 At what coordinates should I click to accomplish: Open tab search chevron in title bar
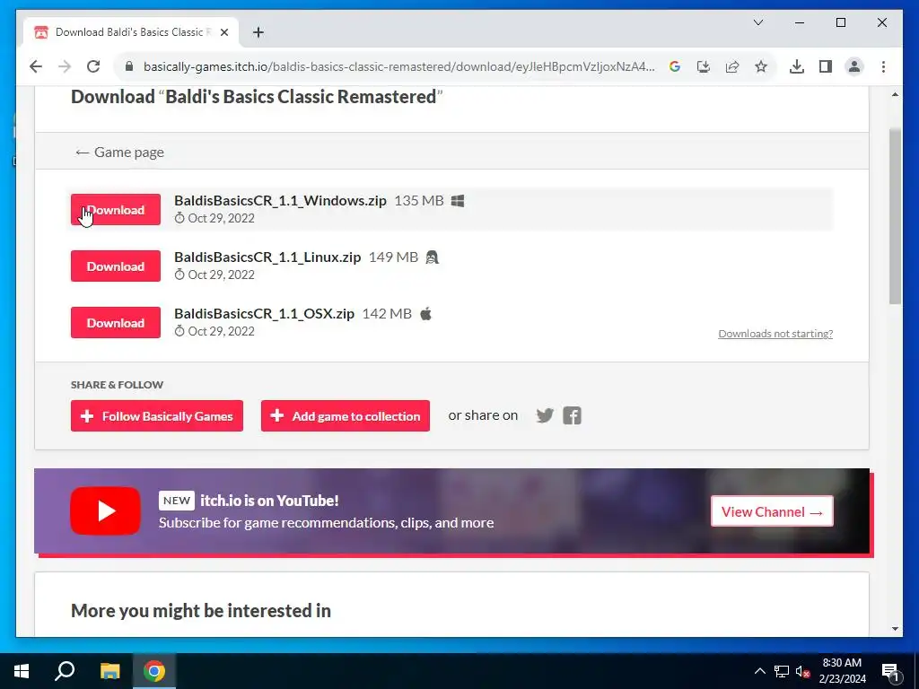tap(757, 22)
